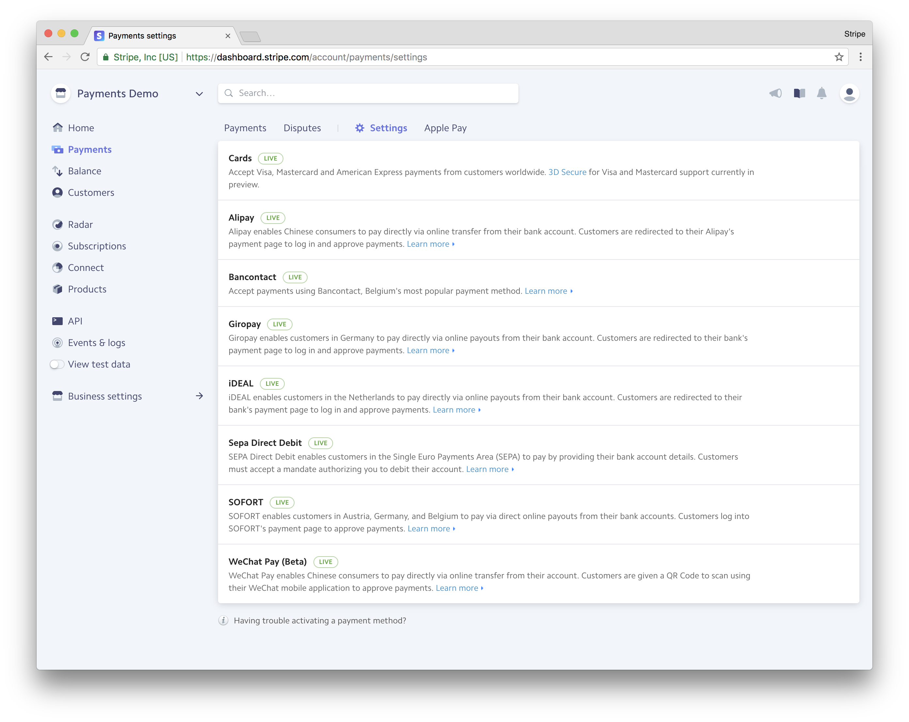The image size is (909, 722).
Task: Open the documentation book icon
Action: tap(799, 93)
